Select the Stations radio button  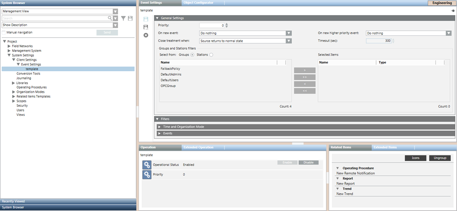pyautogui.click(x=211, y=55)
